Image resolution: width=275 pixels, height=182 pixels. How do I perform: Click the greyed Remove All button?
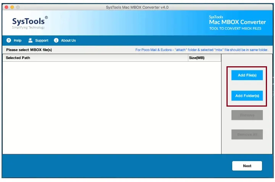pyautogui.click(x=247, y=134)
